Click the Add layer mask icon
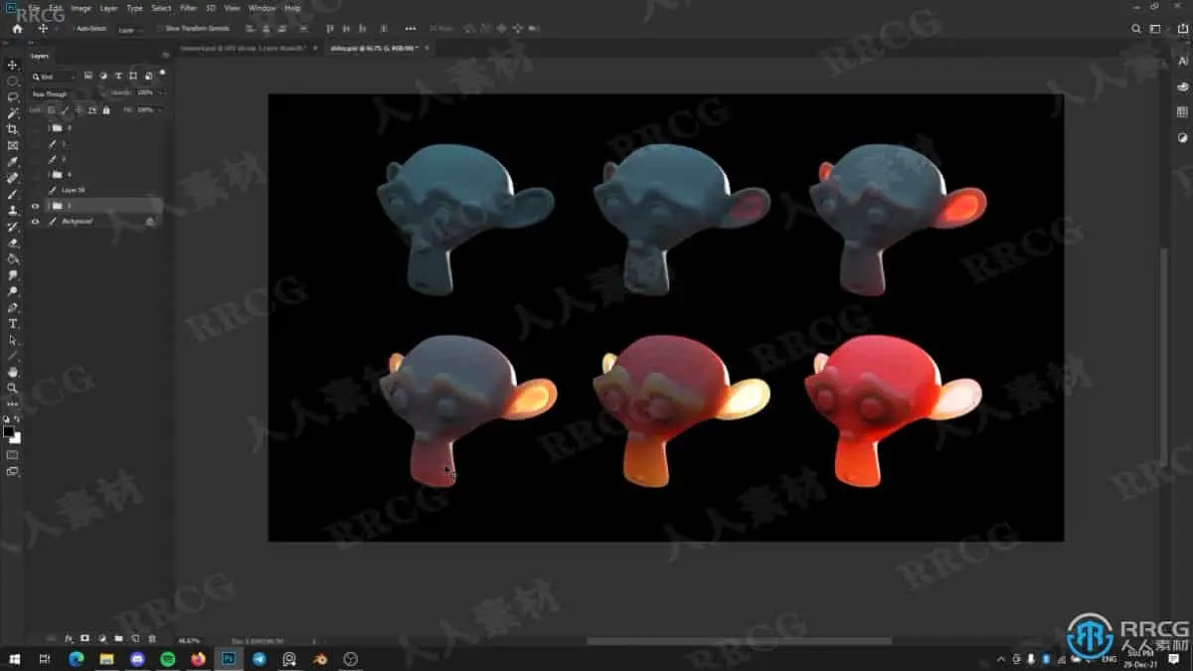Screen dimensions: 1193x671 [x=85, y=637]
